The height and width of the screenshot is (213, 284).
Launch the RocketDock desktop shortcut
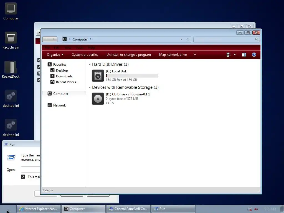pyautogui.click(x=11, y=70)
